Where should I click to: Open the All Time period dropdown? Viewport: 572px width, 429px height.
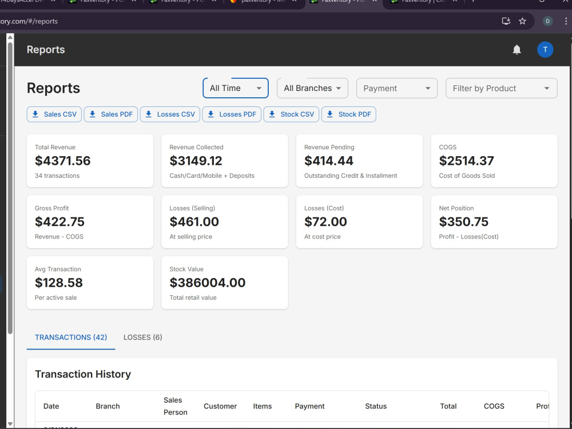236,88
